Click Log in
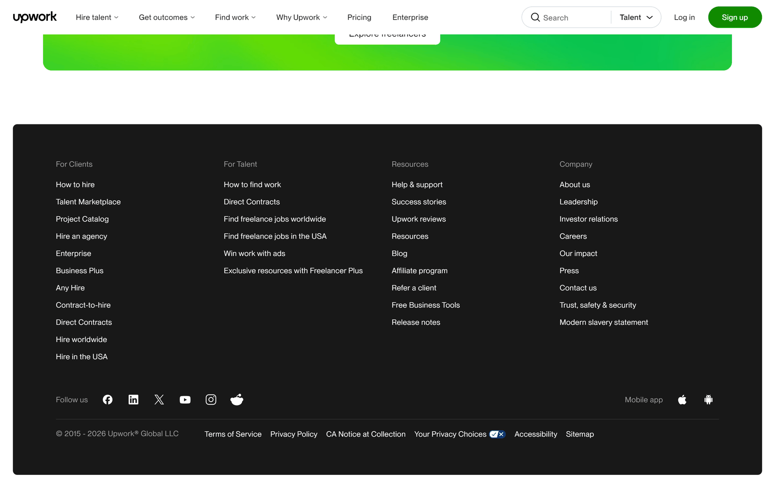Screen dimensions: 775x484 click(x=684, y=17)
